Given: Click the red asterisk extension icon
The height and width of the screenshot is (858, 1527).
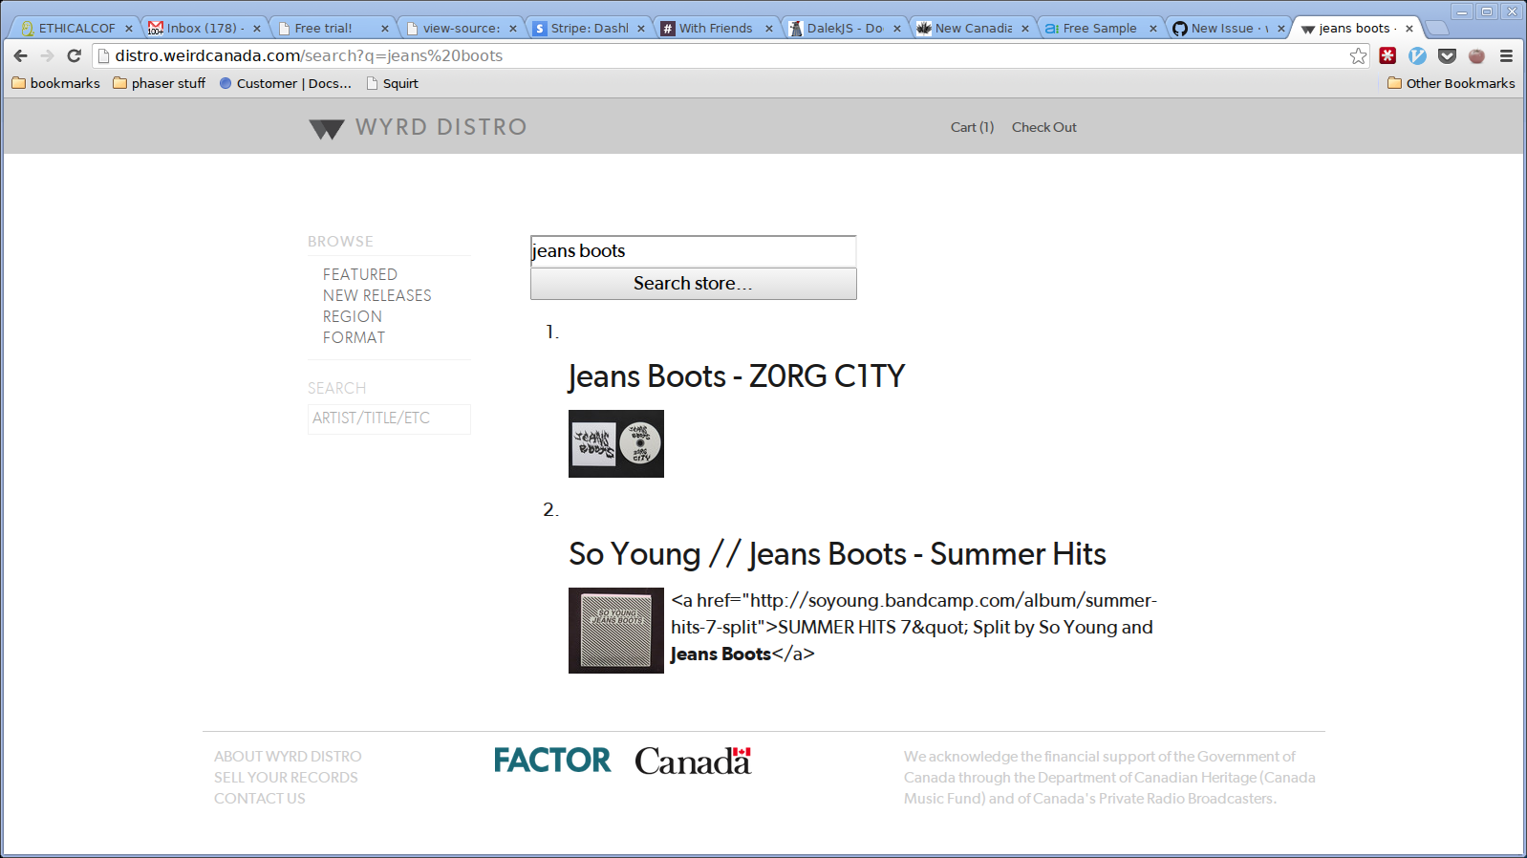Looking at the screenshot, I should (1387, 55).
